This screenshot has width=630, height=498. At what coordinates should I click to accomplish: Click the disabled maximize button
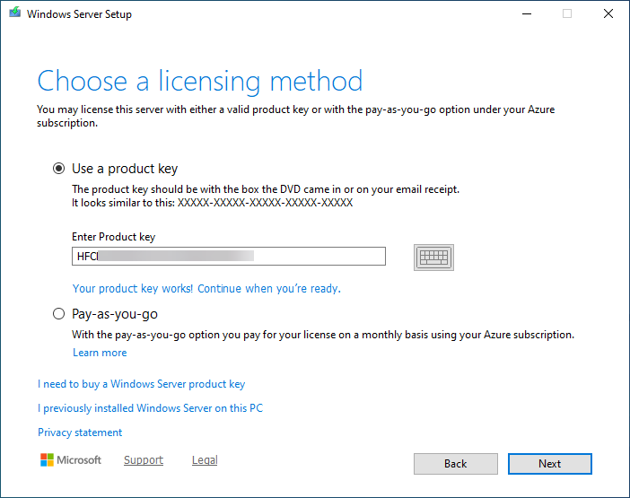[x=566, y=13]
